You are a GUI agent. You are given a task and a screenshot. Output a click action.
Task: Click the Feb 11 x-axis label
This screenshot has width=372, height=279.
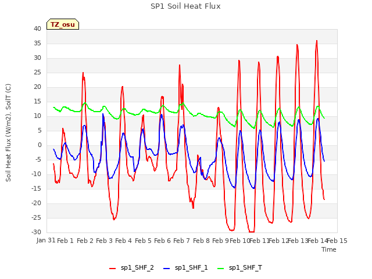pos(259,241)
